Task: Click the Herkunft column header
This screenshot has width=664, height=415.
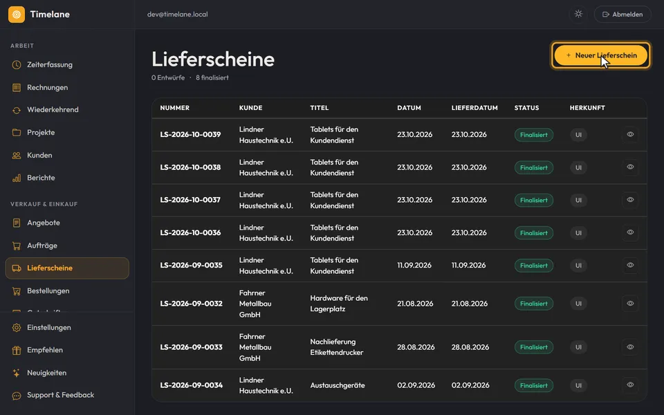Action: click(x=587, y=108)
